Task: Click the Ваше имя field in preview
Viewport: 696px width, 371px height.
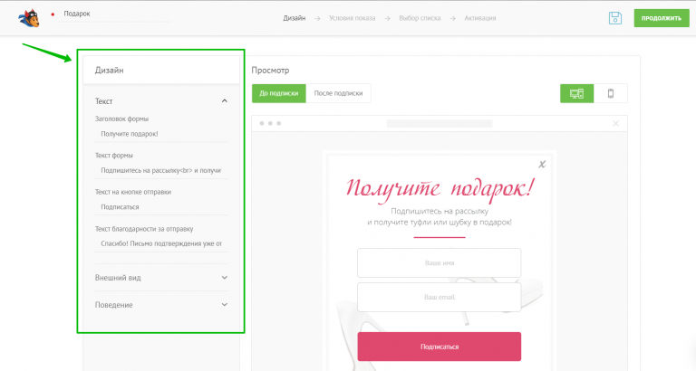Action: point(439,262)
